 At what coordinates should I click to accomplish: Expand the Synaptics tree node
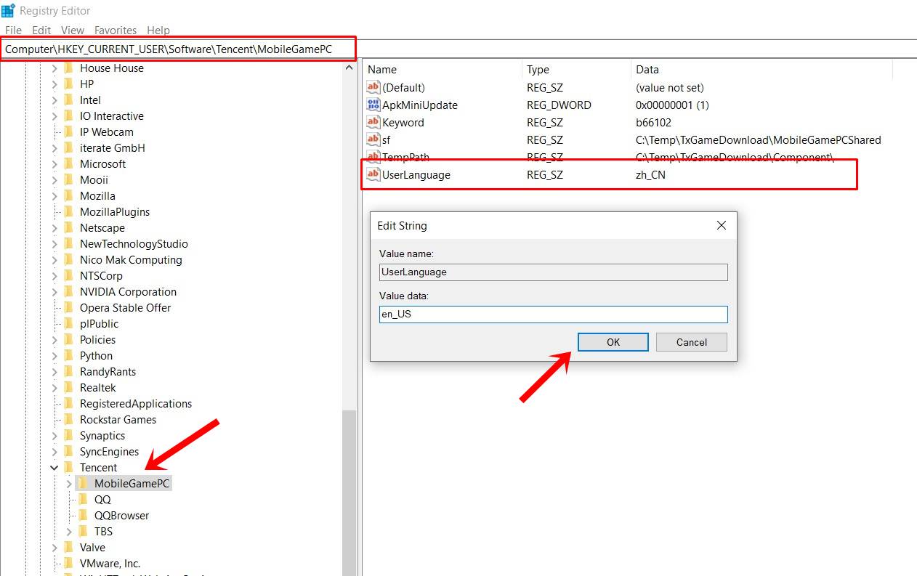(x=54, y=436)
